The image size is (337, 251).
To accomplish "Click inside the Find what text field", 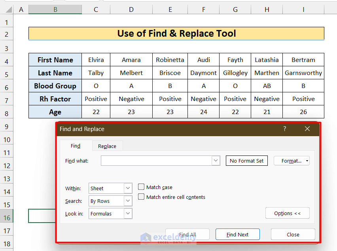I will point(156,161).
